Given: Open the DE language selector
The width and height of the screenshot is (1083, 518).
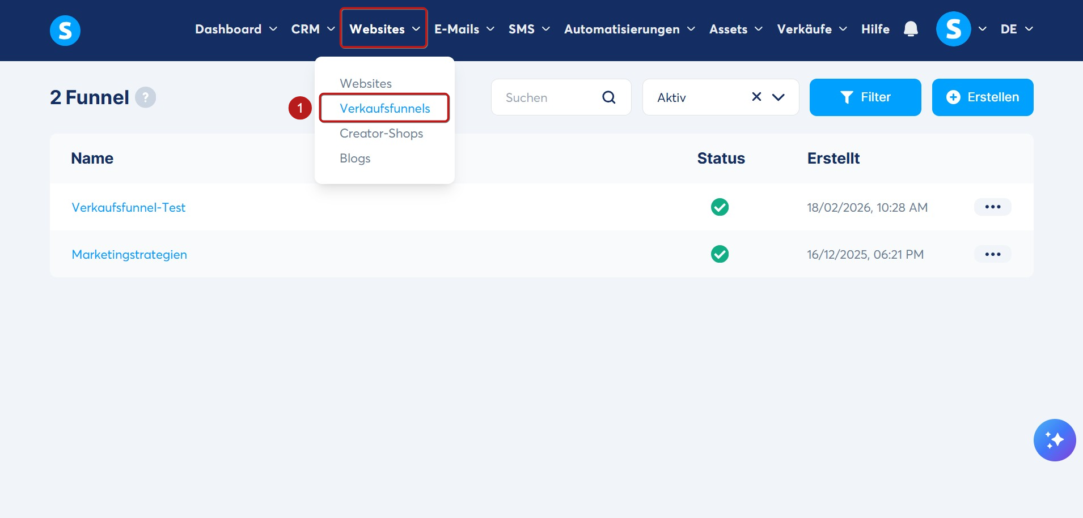Looking at the screenshot, I should pos(1017,29).
